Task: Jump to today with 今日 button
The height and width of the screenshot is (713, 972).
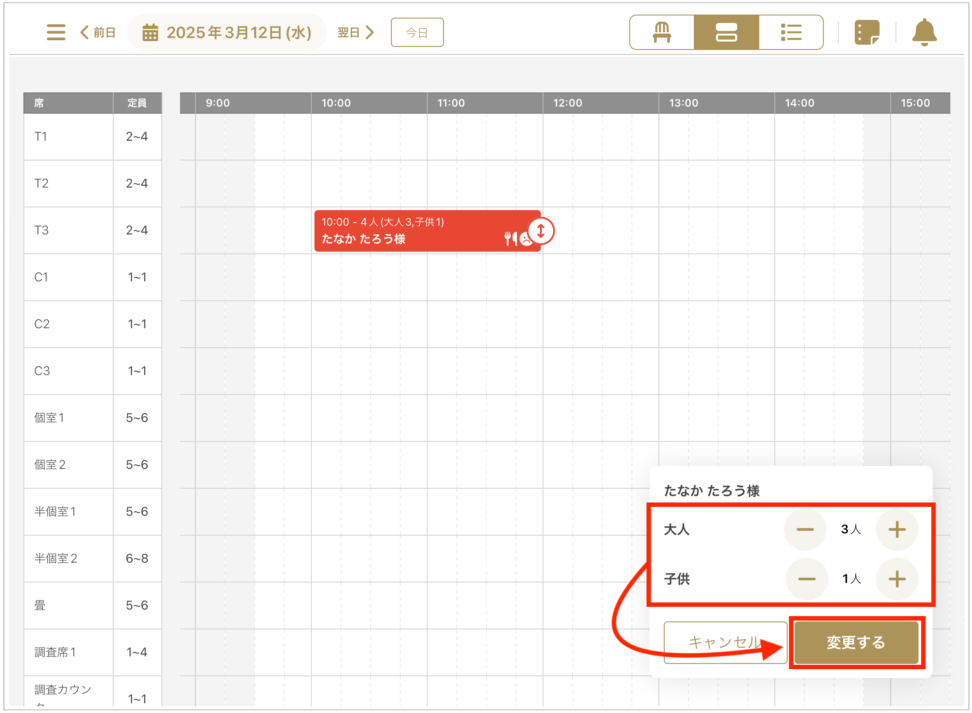Action: [417, 32]
